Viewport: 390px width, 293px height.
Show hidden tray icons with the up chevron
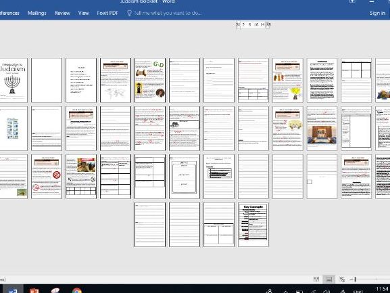click(286, 291)
